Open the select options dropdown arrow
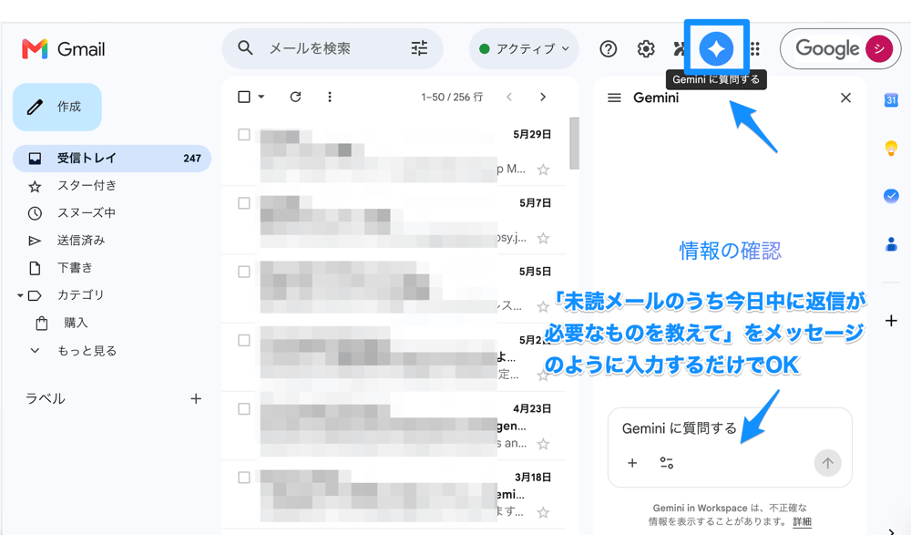Image resolution: width=911 pixels, height=535 pixels. [x=261, y=97]
